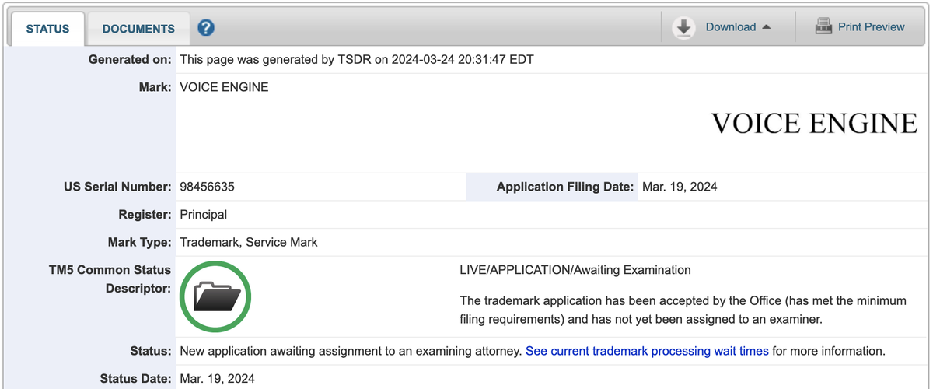The width and height of the screenshot is (933, 389).
Task: Click the TM5 Common Status Descriptor label
Action: [x=110, y=279]
